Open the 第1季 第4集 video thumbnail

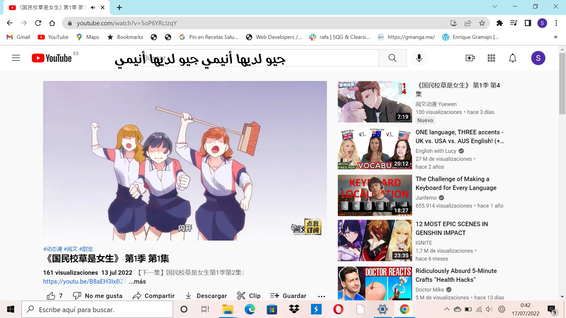tap(375, 102)
